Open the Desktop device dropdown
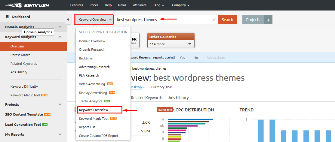 point(137,87)
